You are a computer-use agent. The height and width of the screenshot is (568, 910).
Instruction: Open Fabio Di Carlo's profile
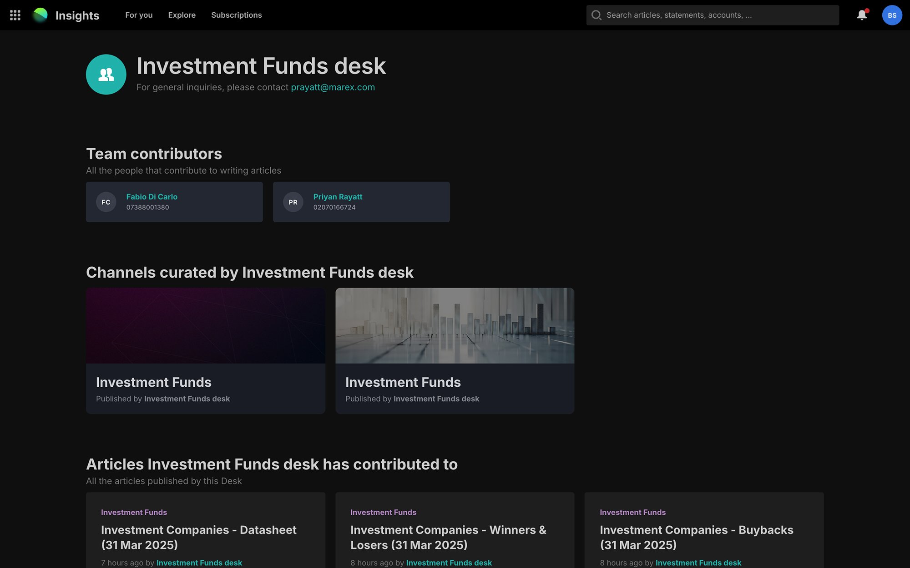152,197
